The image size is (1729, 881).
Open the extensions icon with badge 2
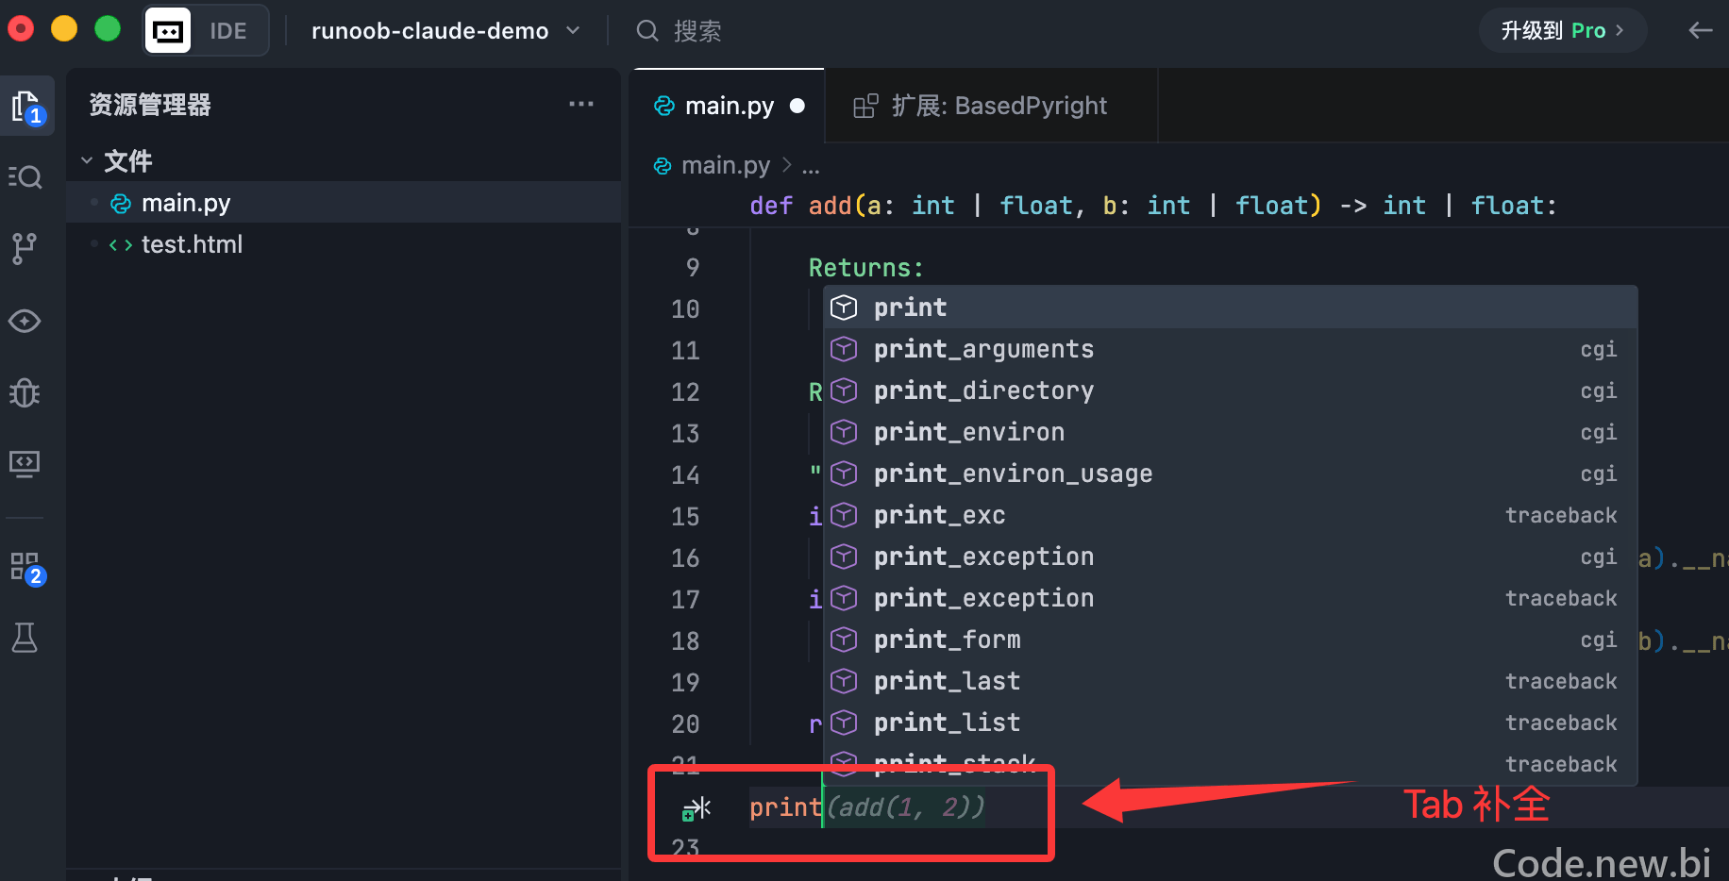(26, 568)
